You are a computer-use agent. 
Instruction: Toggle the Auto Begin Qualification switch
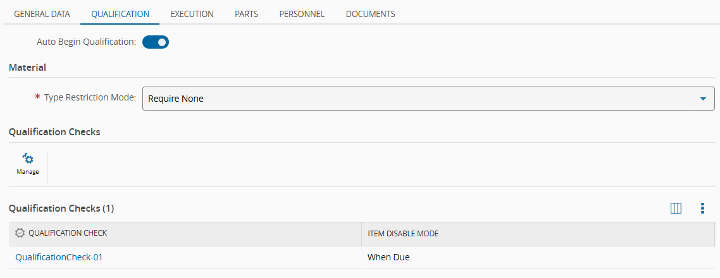point(156,42)
